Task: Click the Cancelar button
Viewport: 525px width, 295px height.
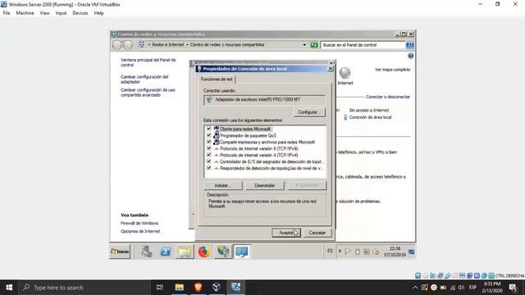Action: click(317, 233)
